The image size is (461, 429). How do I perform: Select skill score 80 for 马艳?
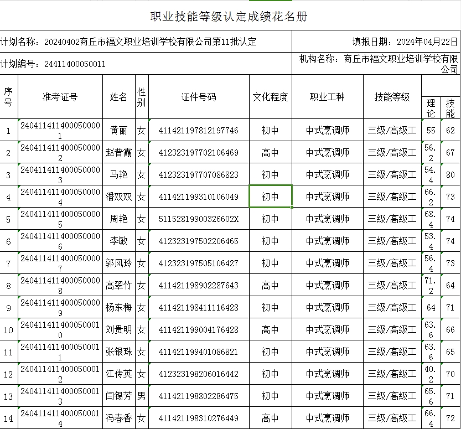(450, 174)
